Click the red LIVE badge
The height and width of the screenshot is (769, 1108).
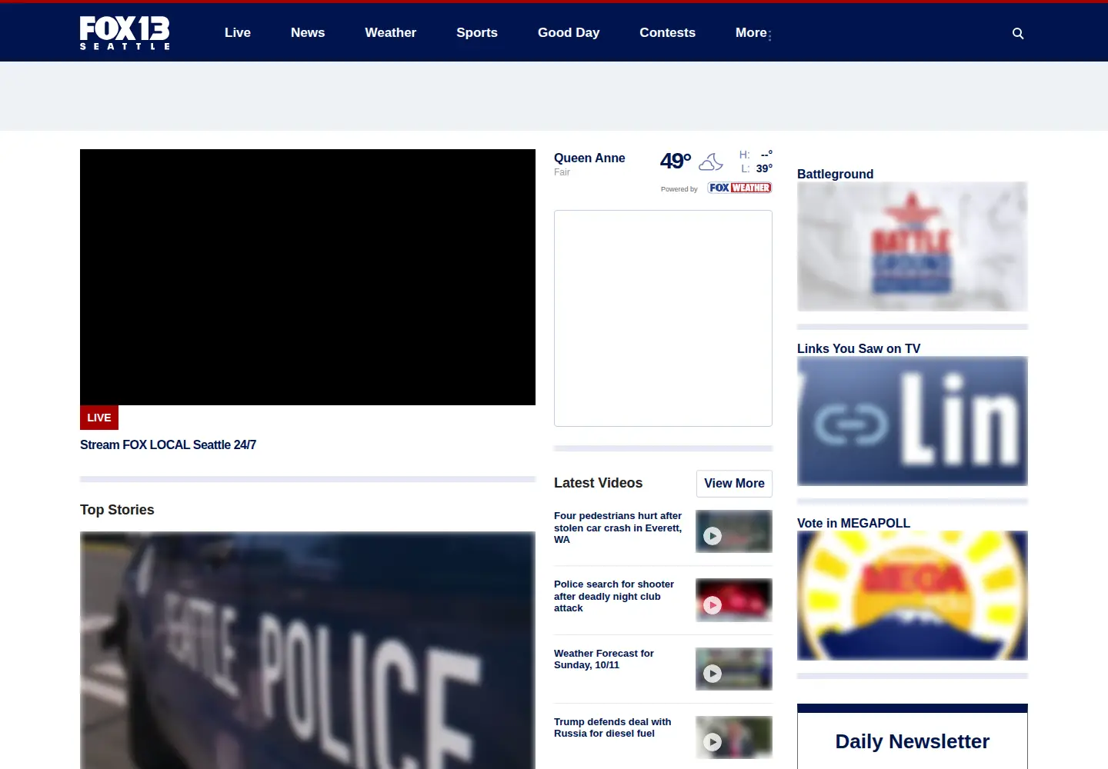coord(99,418)
